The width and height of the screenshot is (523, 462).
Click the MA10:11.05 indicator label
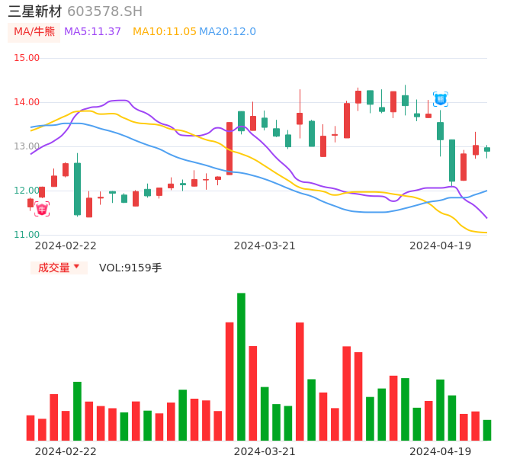[x=165, y=32]
